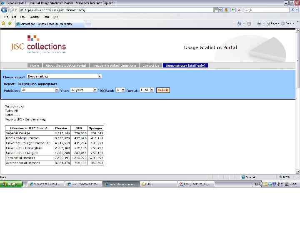Image resolution: width=300 pixels, height=225 pixels.
Task: Open the Help menu
Action: tap(55, 17)
